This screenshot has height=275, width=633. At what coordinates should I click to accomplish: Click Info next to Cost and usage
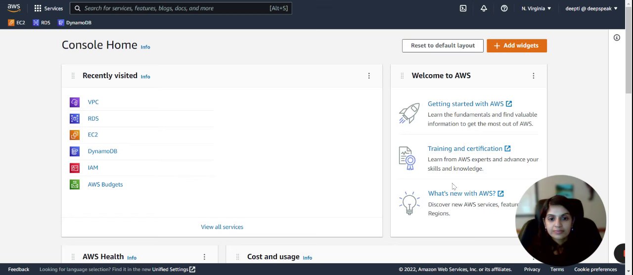click(307, 258)
